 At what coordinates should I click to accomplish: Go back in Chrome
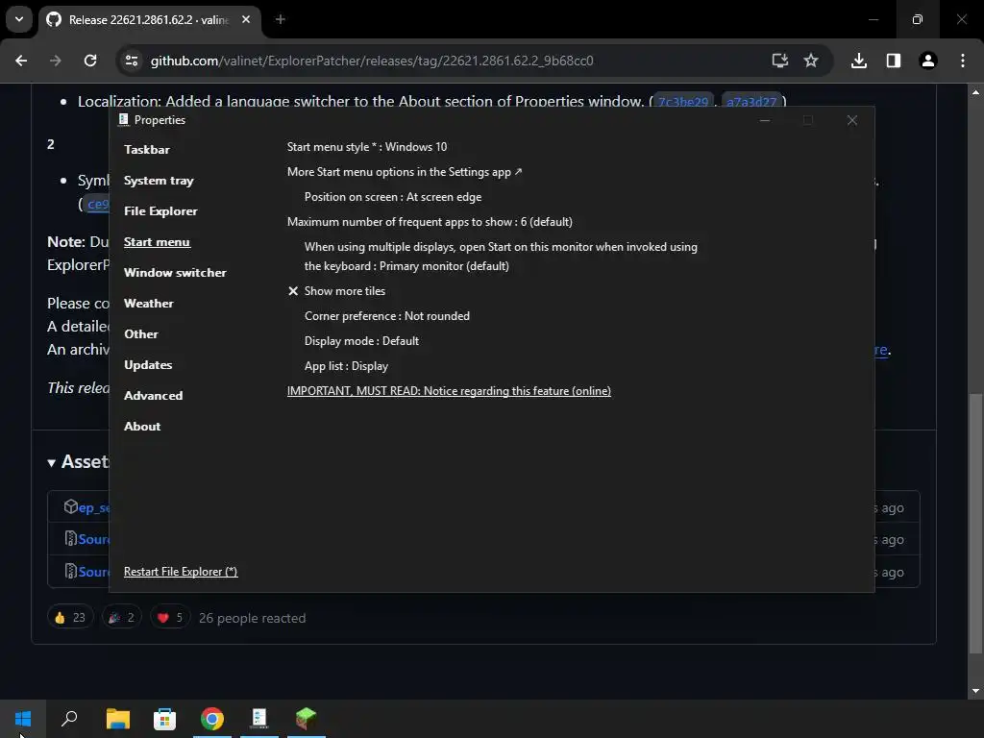click(x=21, y=61)
